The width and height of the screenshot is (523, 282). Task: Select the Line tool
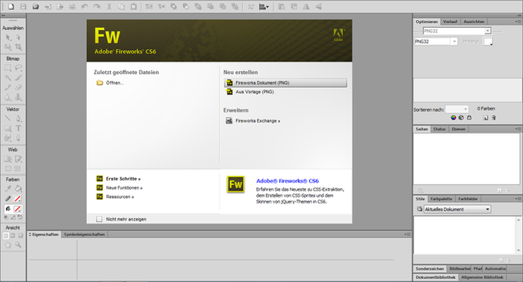(x=8, y=119)
